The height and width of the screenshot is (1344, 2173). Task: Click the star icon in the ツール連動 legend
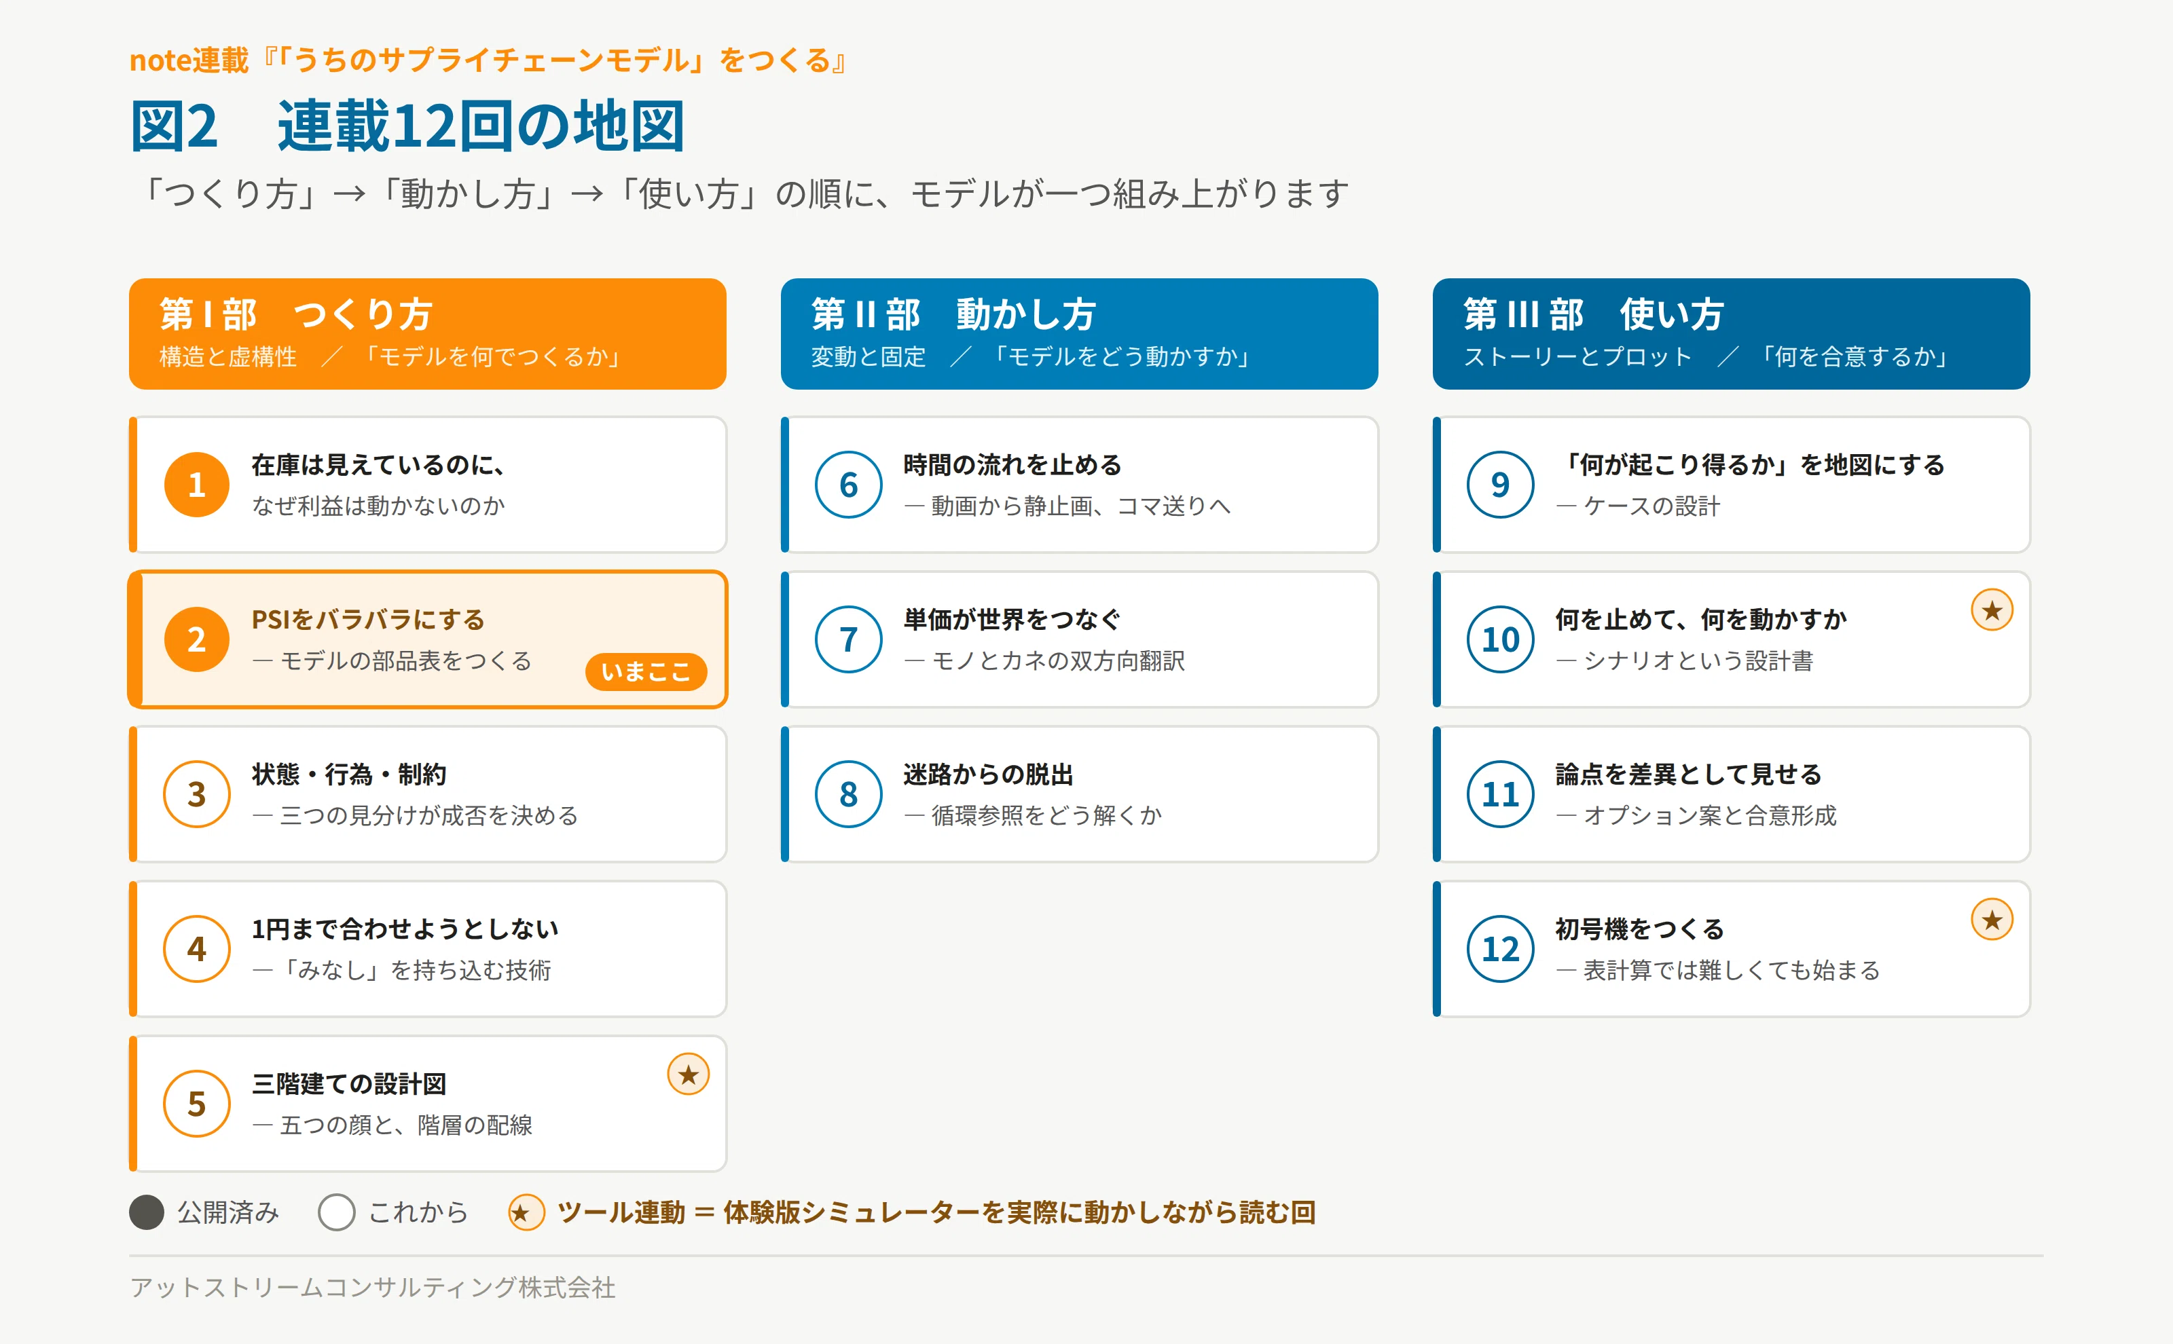(x=526, y=1212)
